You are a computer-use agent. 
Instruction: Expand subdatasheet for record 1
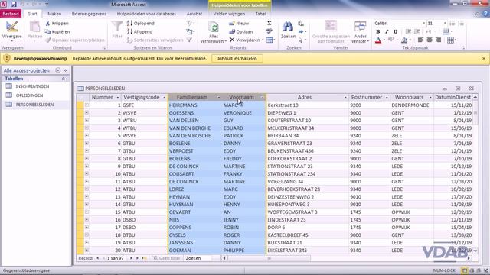pos(87,105)
